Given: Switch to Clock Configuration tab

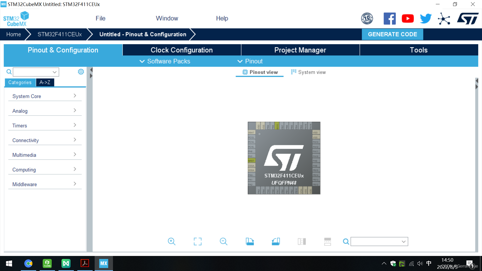Looking at the screenshot, I should (182, 50).
